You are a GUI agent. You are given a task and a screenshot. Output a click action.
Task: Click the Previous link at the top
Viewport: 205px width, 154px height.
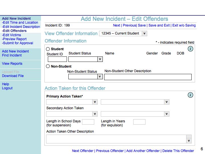coord(130,25)
